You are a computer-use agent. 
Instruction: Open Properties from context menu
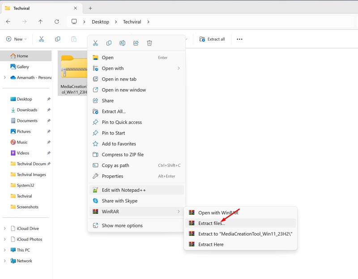(x=136, y=176)
